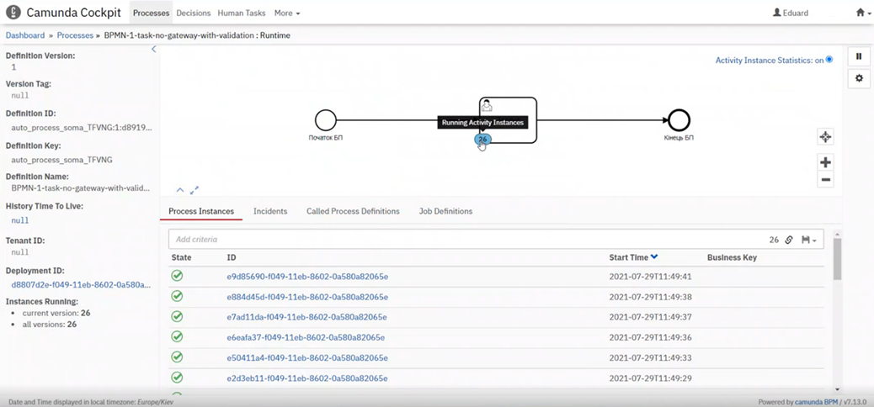Collapse the diagram panel upward
This screenshot has height=407, width=874.
pyautogui.click(x=180, y=190)
